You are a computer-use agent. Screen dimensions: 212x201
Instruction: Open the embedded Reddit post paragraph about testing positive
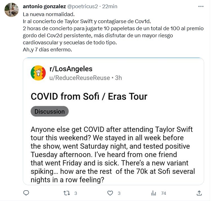point(113,154)
